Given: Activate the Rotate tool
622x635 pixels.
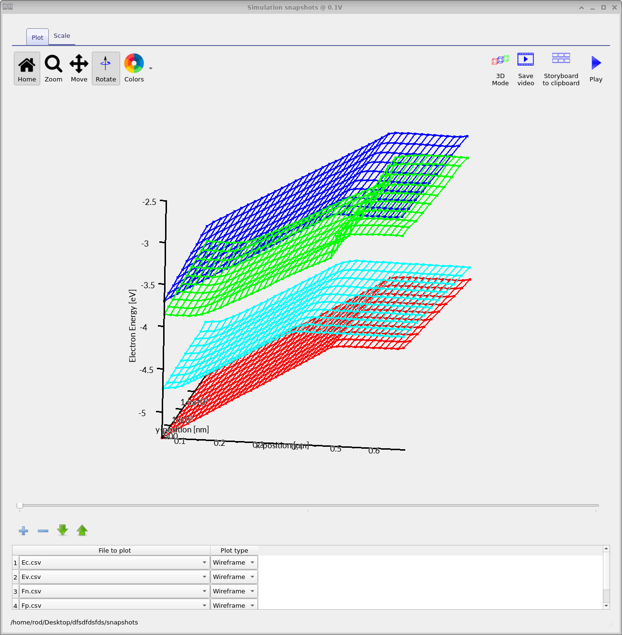Looking at the screenshot, I should tap(106, 68).
